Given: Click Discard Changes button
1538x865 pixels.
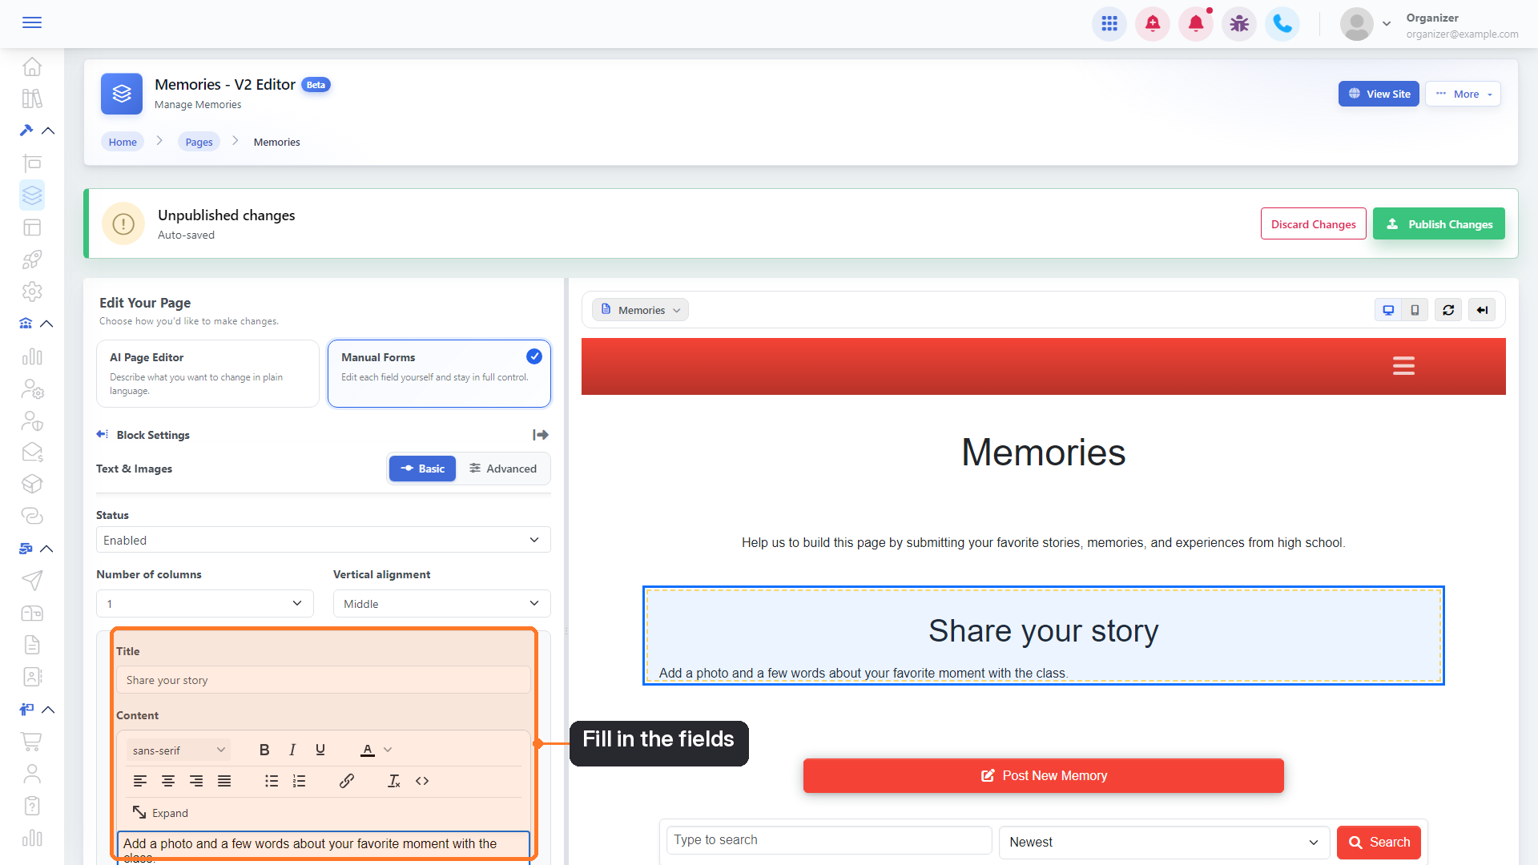Looking at the screenshot, I should pyautogui.click(x=1313, y=224).
